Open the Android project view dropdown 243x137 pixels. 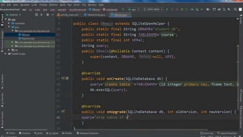click(x=14, y=15)
